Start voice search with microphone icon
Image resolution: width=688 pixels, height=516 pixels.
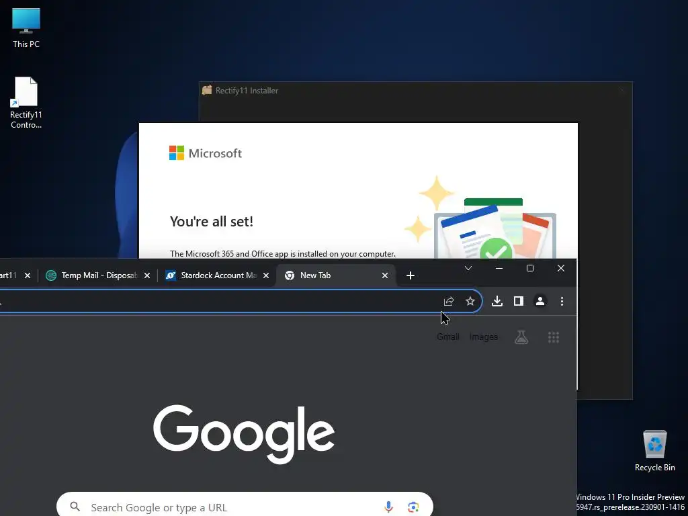(x=388, y=507)
